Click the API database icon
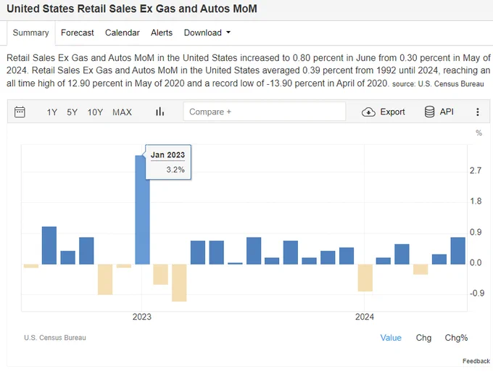493x374 pixels. [x=429, y=112]
